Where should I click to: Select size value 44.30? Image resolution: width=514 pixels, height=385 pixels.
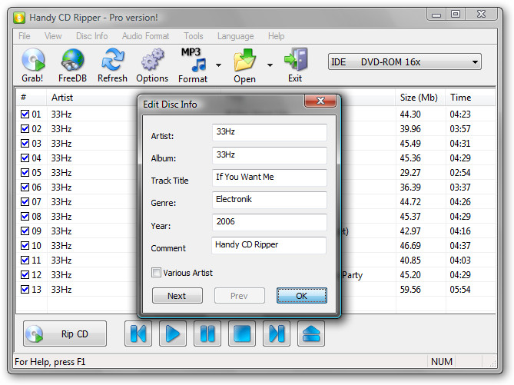click(x=410, y=115)
